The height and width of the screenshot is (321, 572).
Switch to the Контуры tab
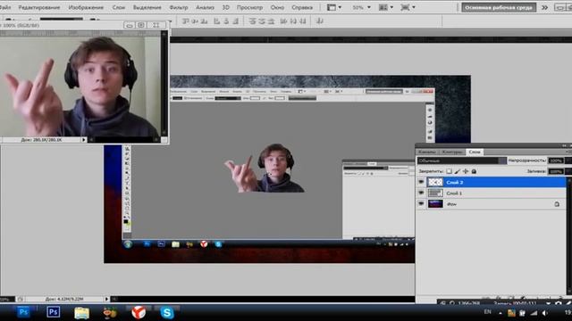[x=452, y=152]
